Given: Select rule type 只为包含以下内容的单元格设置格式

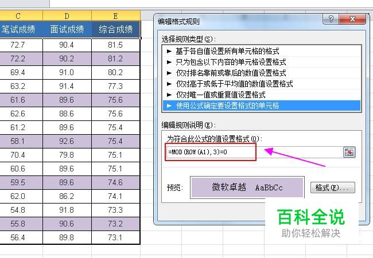Looking at the screenshot, I should pos(262,62).
